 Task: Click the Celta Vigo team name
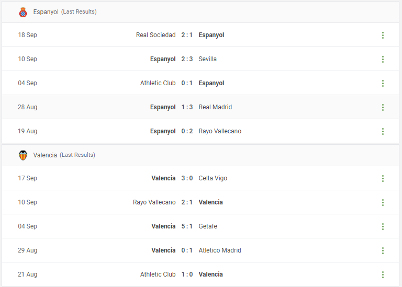[x=213, y=178]
